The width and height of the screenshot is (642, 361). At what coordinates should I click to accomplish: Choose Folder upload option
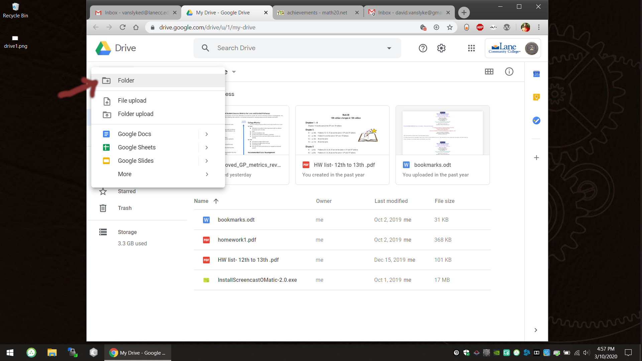[x=158, y=114]
